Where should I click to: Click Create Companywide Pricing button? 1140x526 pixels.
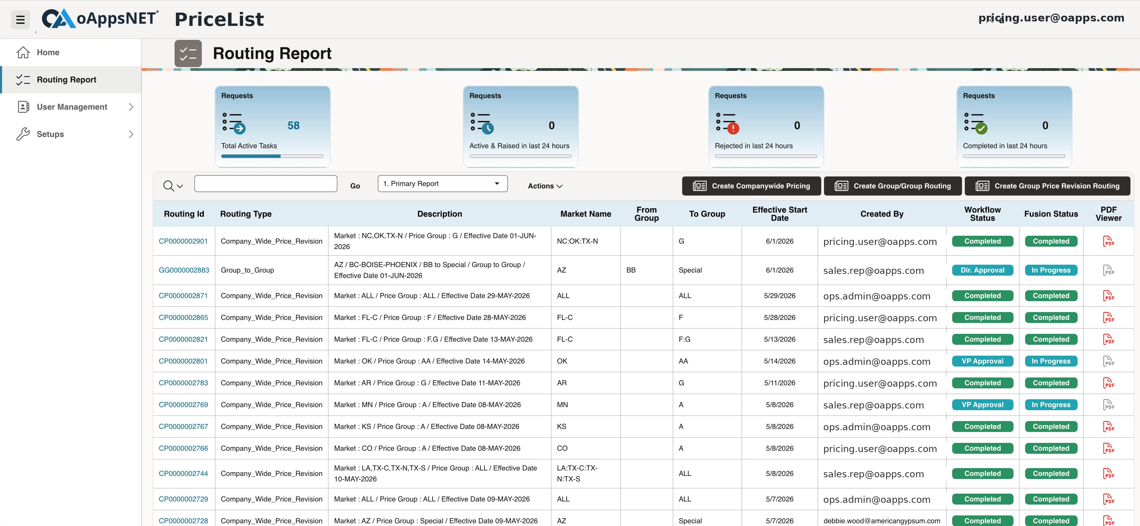(x=751, y=186)
